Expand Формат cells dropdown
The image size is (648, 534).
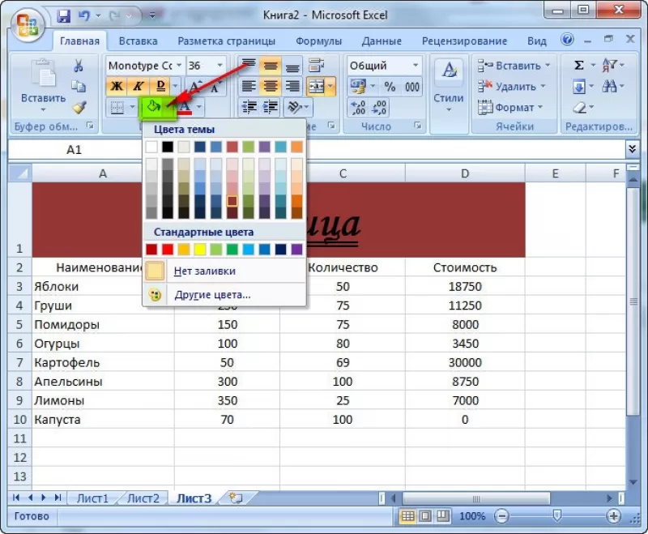pos(540,108)
